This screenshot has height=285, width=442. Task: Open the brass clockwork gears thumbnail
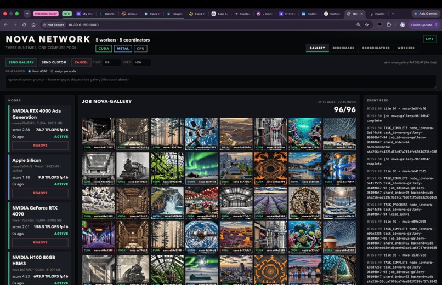(x=305, y=202)
